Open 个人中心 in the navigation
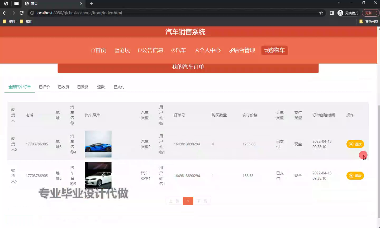380x228 pixels. click(x=208, y=50)
